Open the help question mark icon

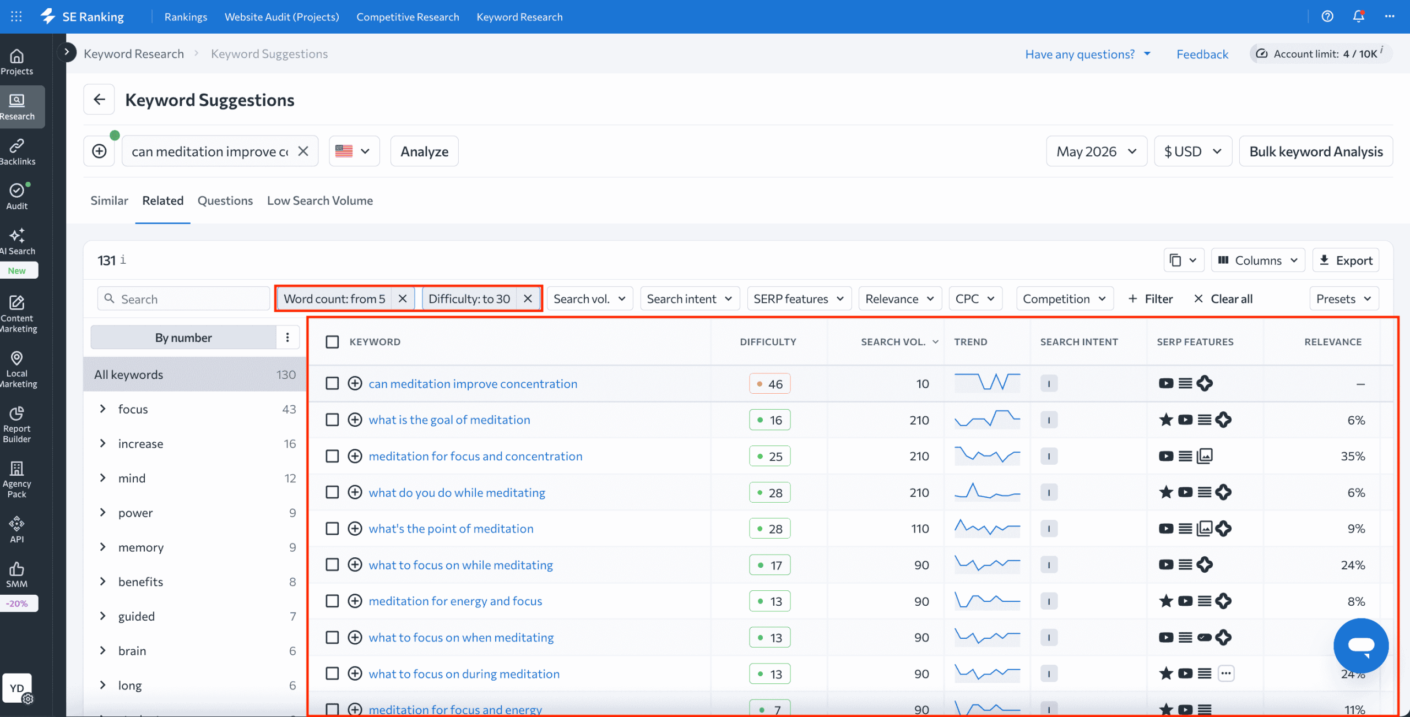(1327, 17)
